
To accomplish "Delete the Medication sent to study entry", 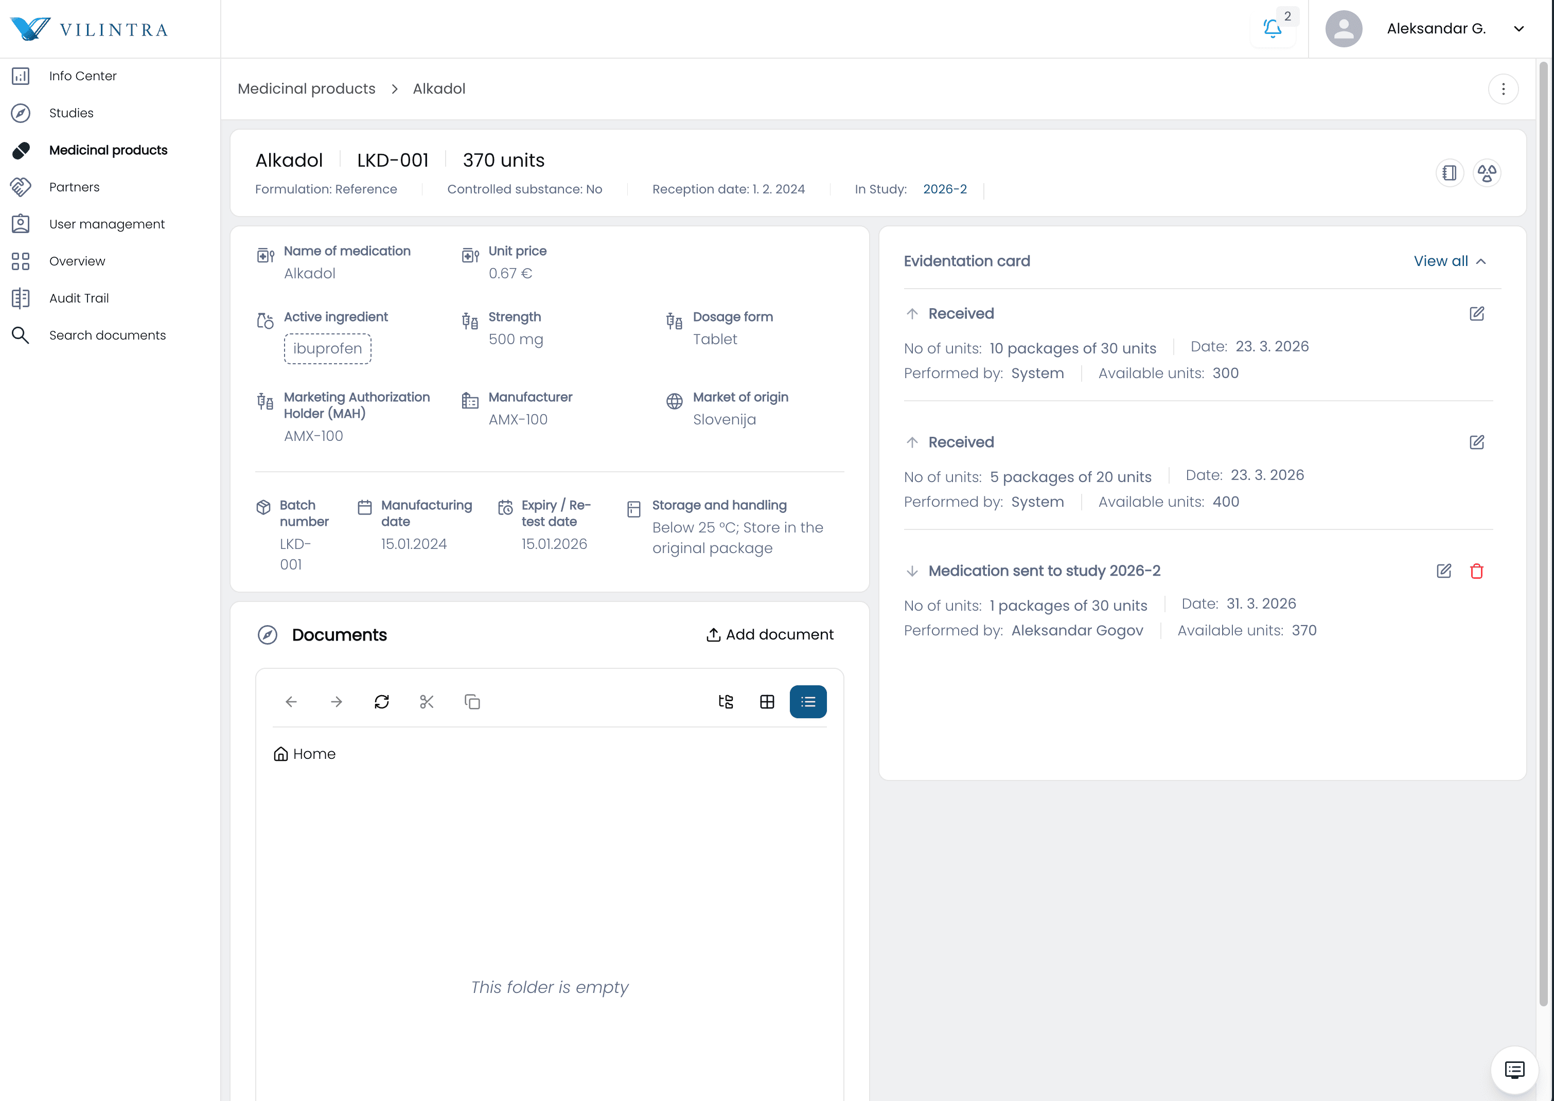I will click(x=1477, y=571).
